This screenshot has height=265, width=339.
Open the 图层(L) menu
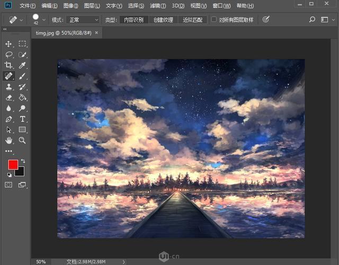tap(92, 6)
